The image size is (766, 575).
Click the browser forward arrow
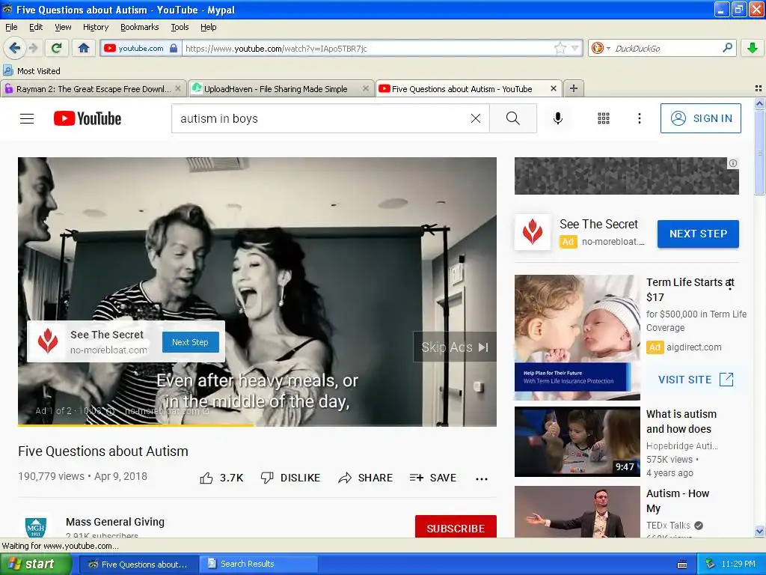click(33, 48)
